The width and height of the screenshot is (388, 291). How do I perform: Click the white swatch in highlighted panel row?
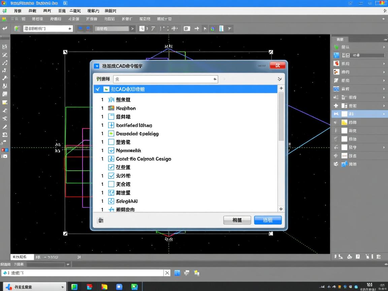(344, 114)
